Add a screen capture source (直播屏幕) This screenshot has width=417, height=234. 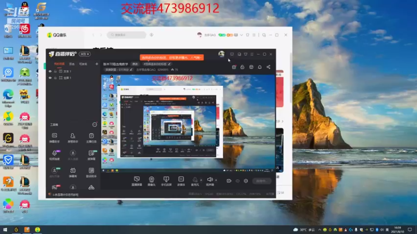coord(137,181)
